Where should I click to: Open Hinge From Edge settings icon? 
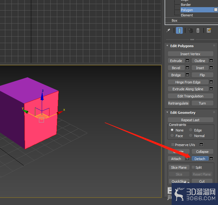click(211, 82)
